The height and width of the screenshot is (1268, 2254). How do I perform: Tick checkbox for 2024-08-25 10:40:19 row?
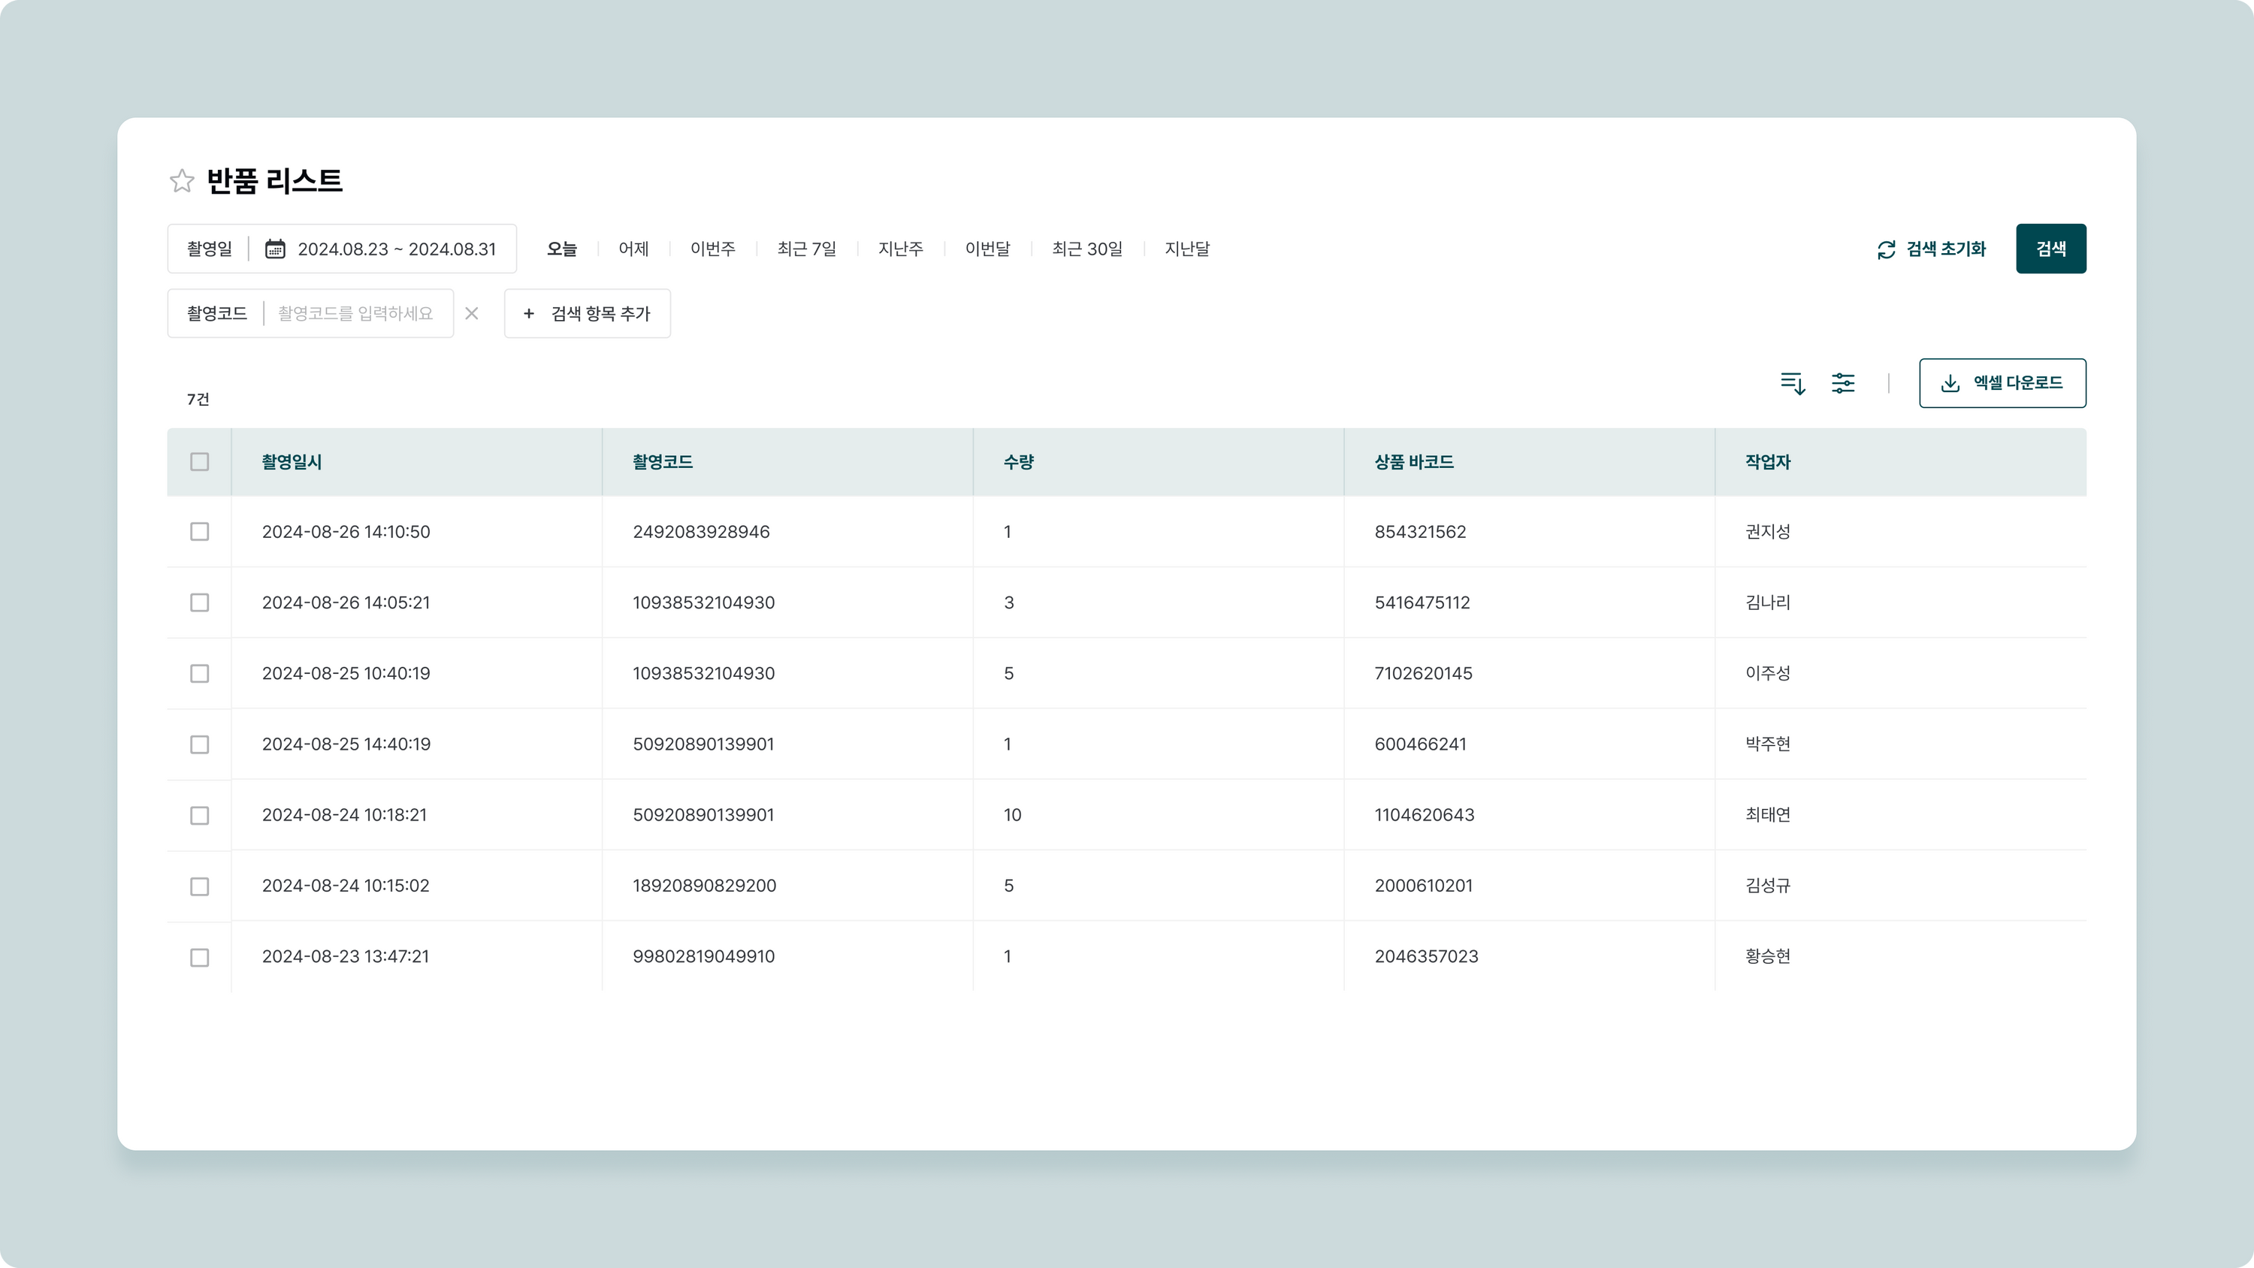(x=200, y=674)
